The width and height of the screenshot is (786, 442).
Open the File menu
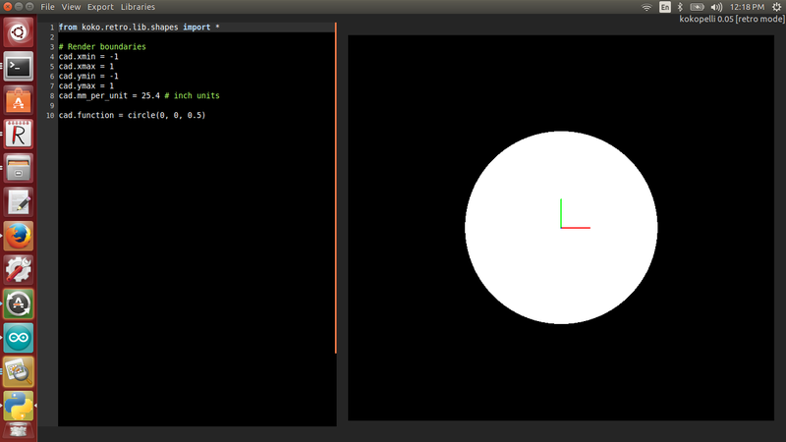pos(47,7)
